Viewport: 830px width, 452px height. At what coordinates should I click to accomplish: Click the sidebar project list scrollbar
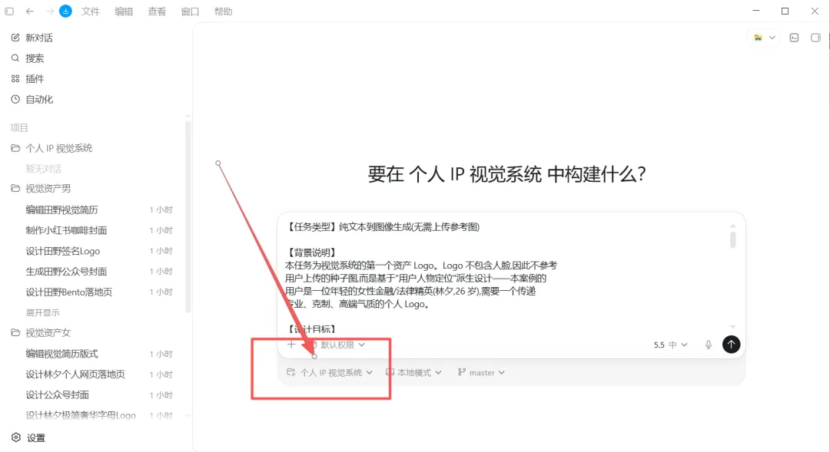[188, 216]
